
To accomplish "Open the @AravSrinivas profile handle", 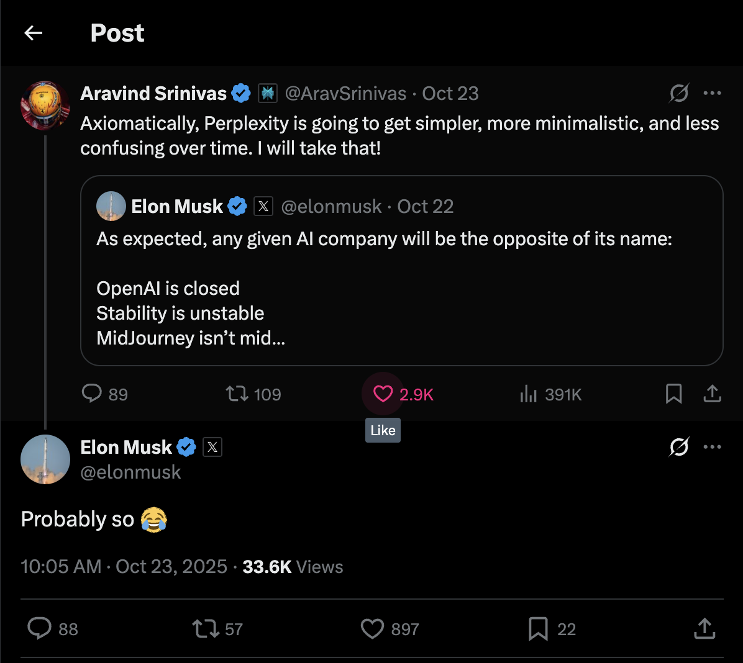I will [345, 94].
